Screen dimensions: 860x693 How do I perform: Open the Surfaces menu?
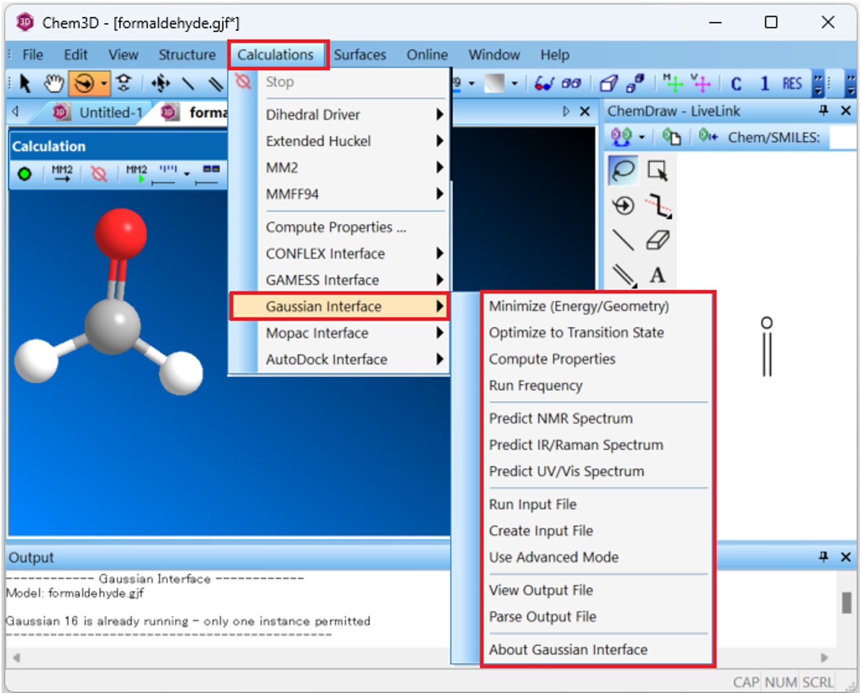[360, 55]
